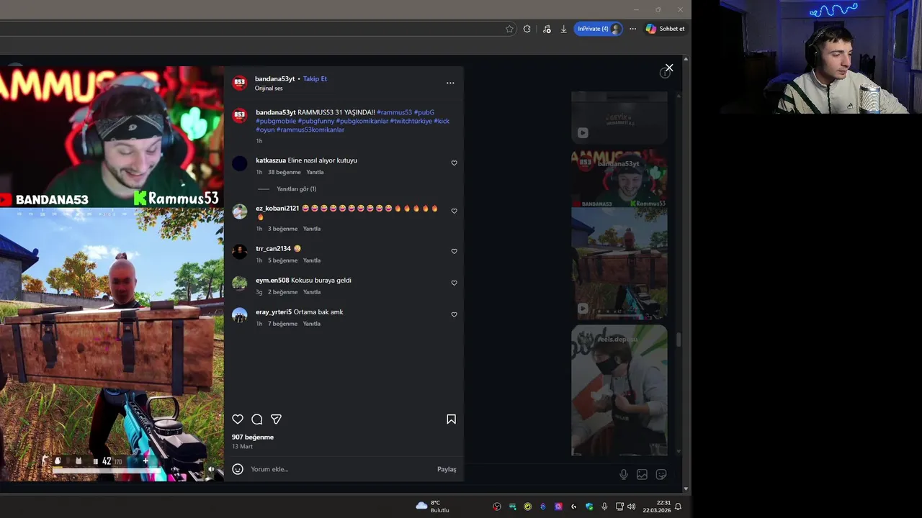Like eym.en508's comment
This screenshot has width=922, height=518.
[x=454, y=283]
